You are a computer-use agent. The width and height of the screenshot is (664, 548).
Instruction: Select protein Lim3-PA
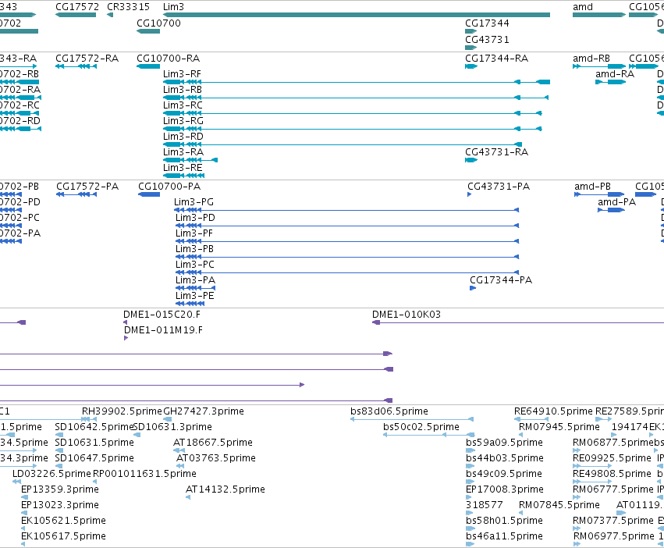coord(195,279)
